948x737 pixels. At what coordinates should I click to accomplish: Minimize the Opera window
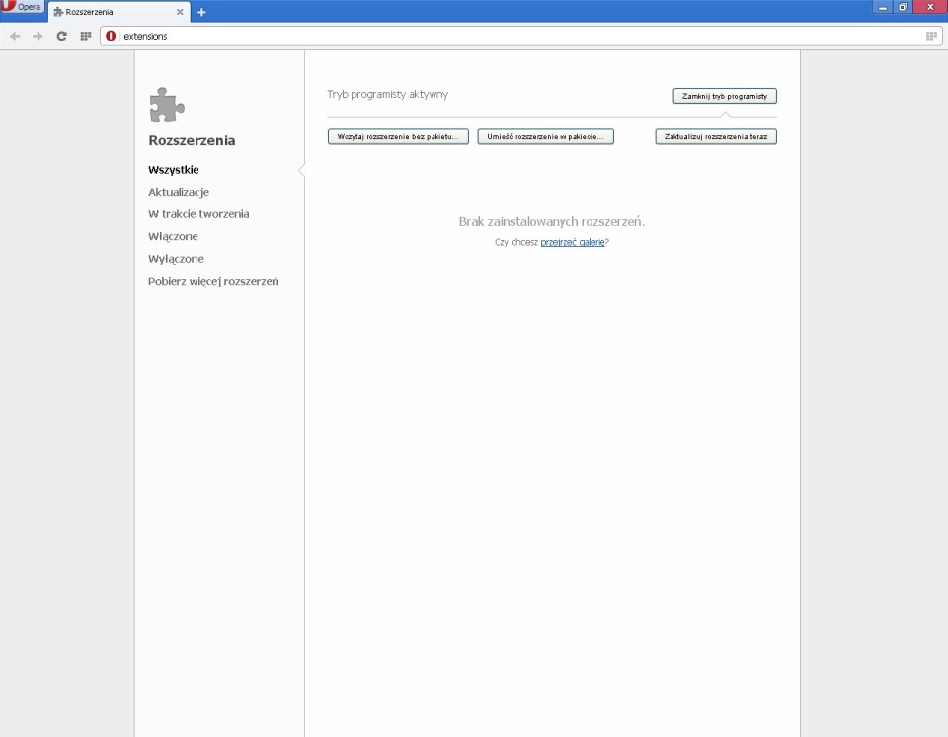click(x=883, y=7)
